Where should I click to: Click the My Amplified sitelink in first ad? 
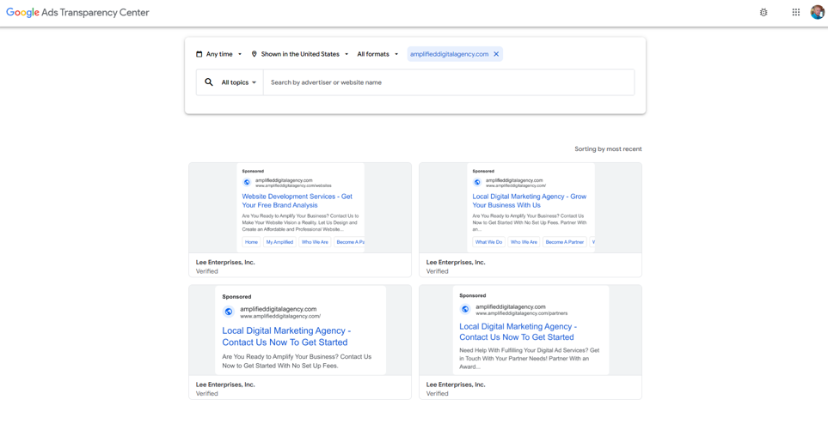pyautogui.click(x=279, y=242)
